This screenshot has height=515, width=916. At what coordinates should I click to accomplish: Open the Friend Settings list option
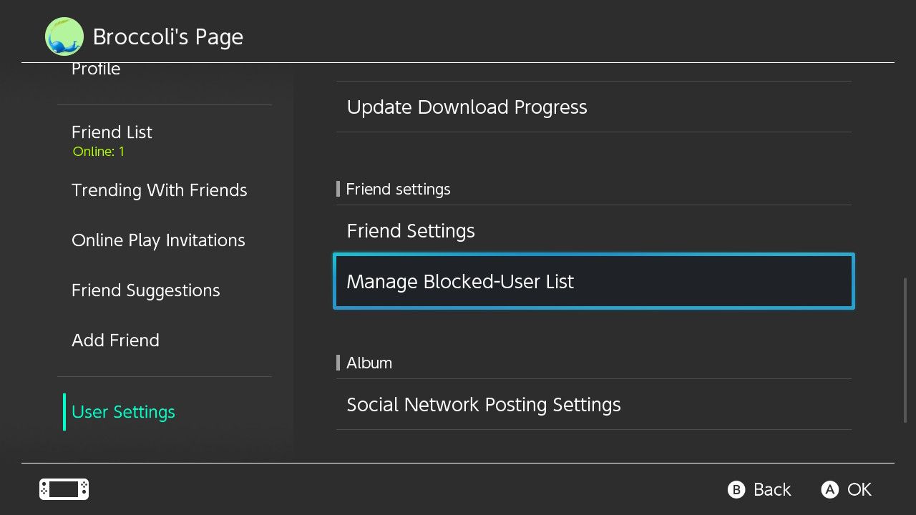[x=410, y=231]
